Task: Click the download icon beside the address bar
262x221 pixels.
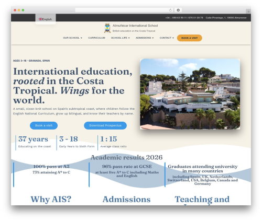Action: click(178, 10)
